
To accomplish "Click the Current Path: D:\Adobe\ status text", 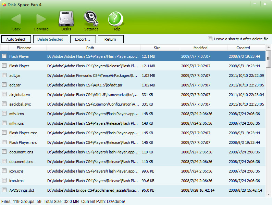I will (x=103, y=202).
